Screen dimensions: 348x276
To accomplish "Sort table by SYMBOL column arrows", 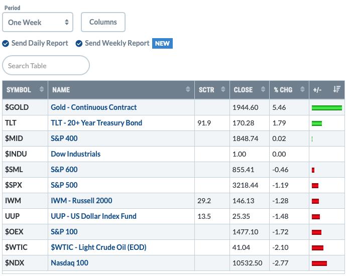I will (42, 89).
